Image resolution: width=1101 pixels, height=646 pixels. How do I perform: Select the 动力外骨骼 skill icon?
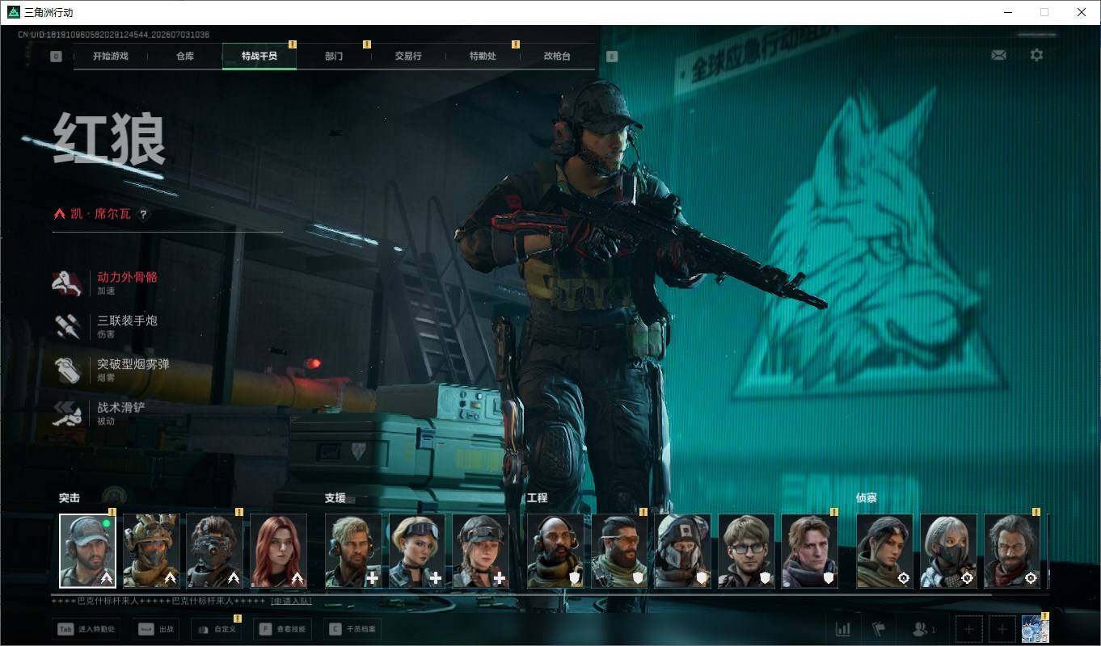point(67,283)
